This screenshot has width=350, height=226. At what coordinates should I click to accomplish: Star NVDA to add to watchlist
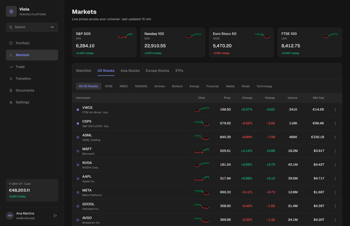(x=78, y=165)
